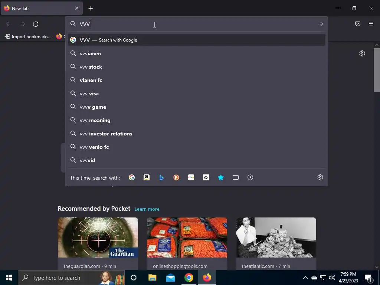The image size is (380, 285).
Task: Click the page vertical scrollbar thumb
Action: pos(377,70)
